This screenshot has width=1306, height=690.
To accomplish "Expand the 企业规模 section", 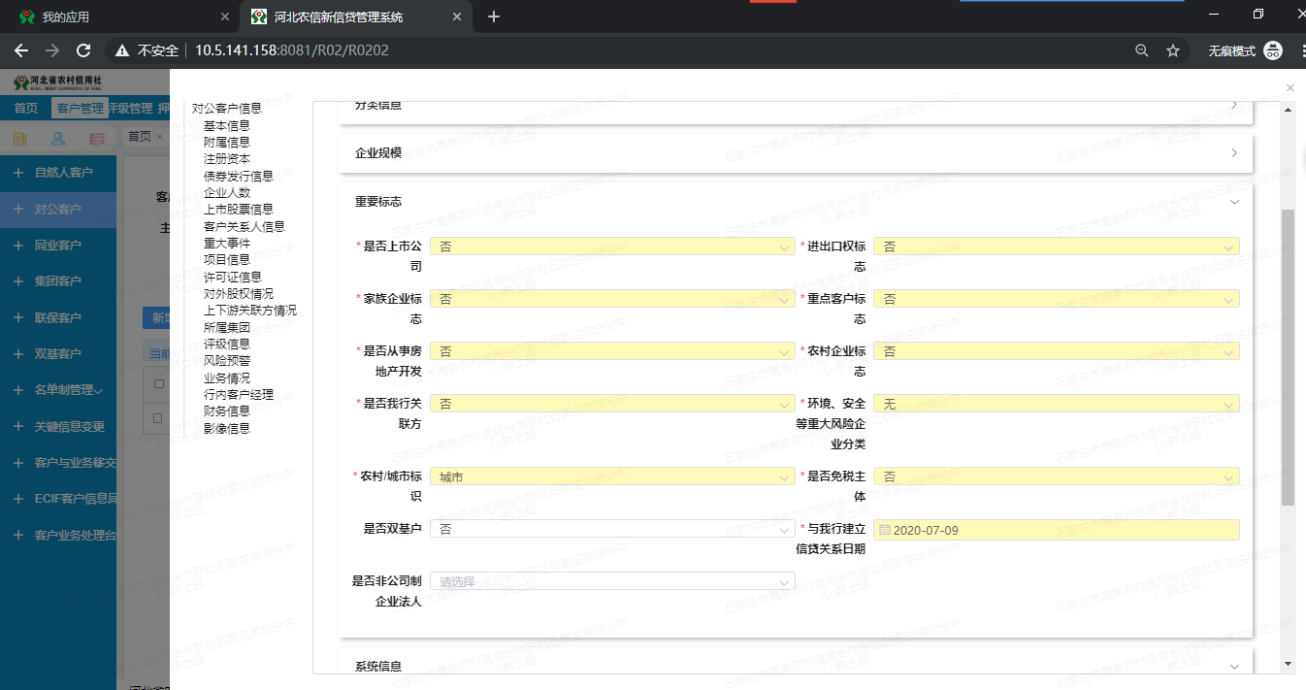I will tap(1233, 152).
